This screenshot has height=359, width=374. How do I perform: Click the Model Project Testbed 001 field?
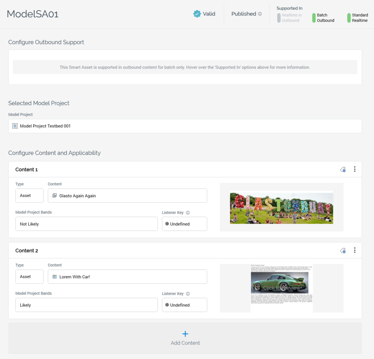point(185,126)
